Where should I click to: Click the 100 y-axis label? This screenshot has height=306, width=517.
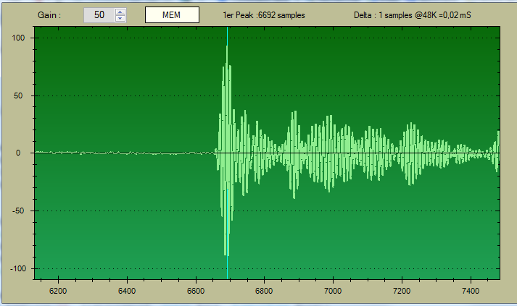(19, 38)
